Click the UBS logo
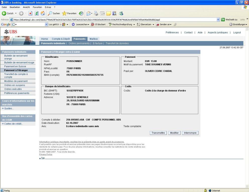Image resolution: width=249 pixels, height=192 pixels. [x=12, y=32]
